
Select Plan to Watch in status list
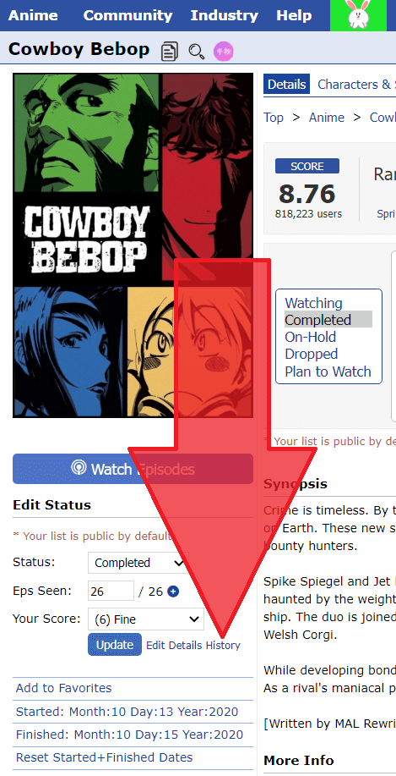(328, 371)
